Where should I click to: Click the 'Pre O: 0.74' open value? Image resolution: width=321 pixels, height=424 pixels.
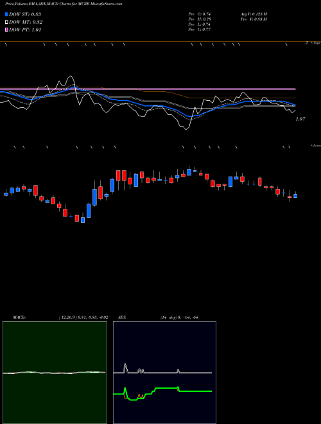pyautogui.click(x=200, y=14)
